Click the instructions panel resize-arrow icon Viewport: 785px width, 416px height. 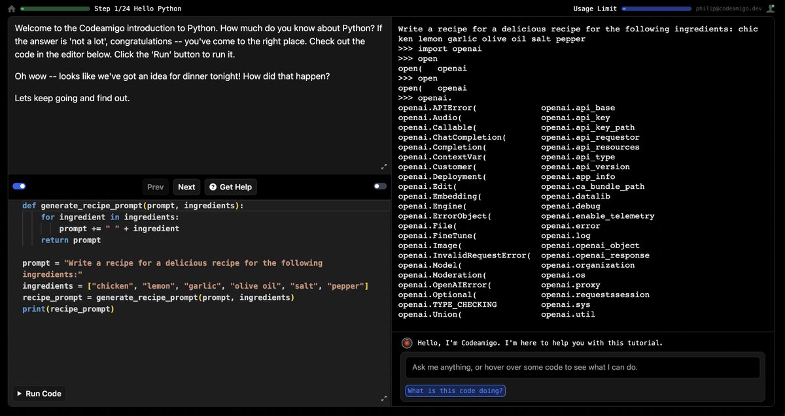[x=385, y=167]
